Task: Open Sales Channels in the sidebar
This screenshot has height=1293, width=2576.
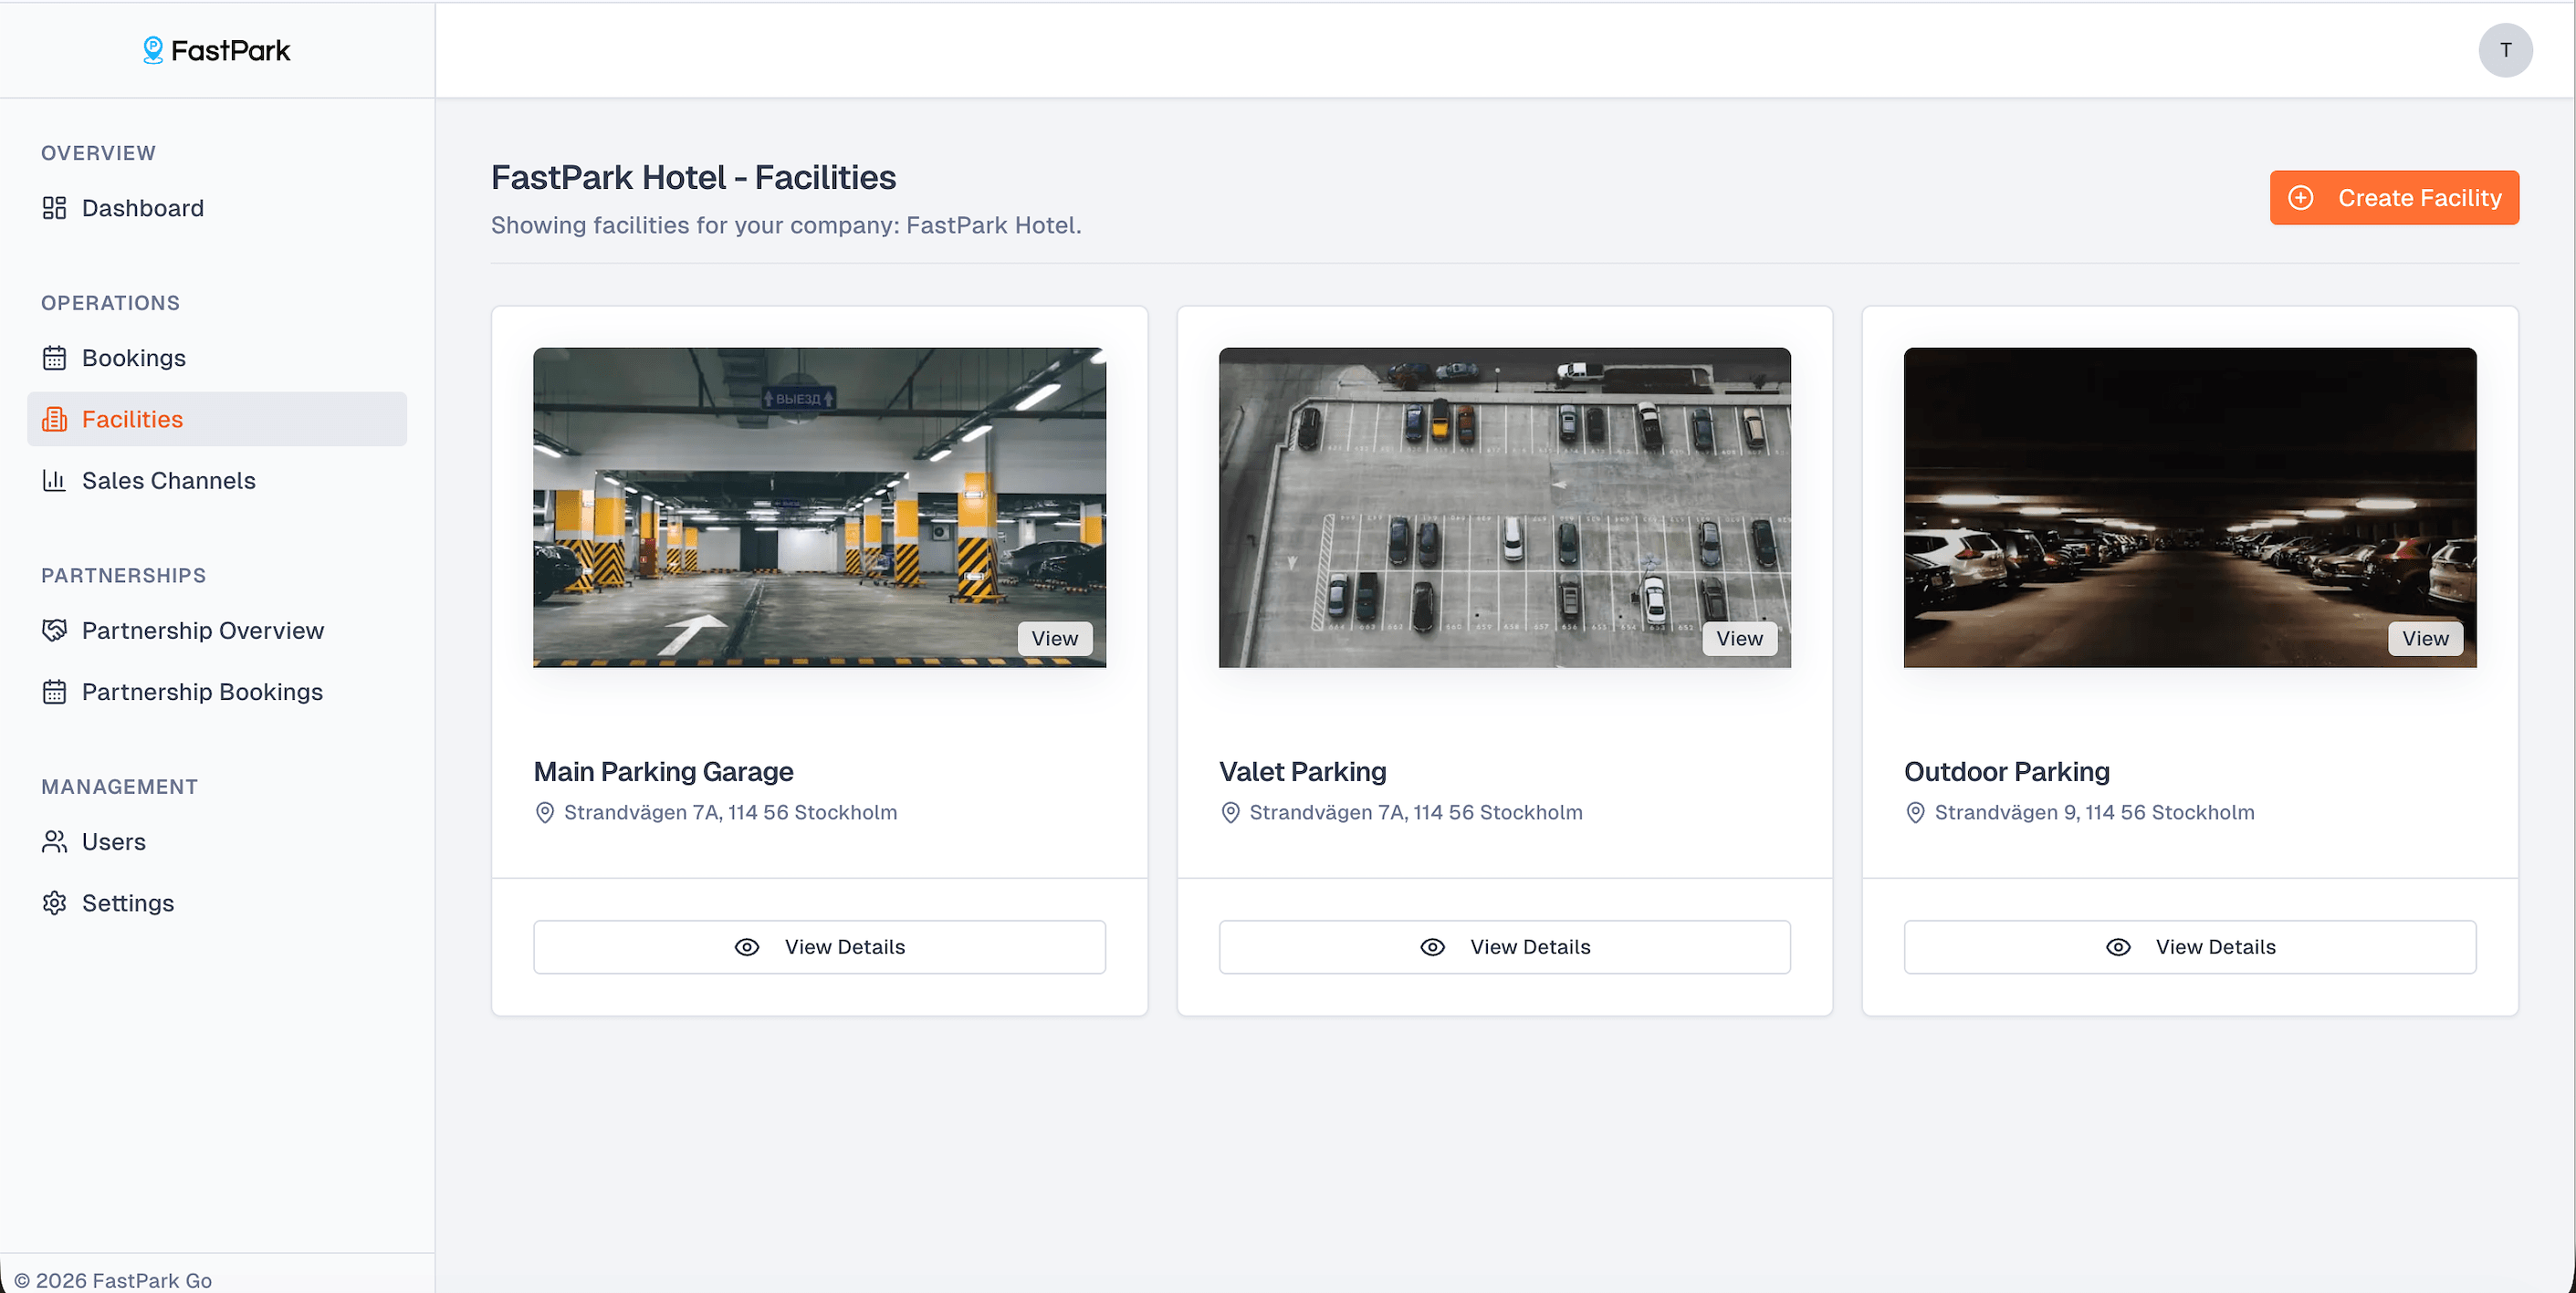Action: pos(168,481)
